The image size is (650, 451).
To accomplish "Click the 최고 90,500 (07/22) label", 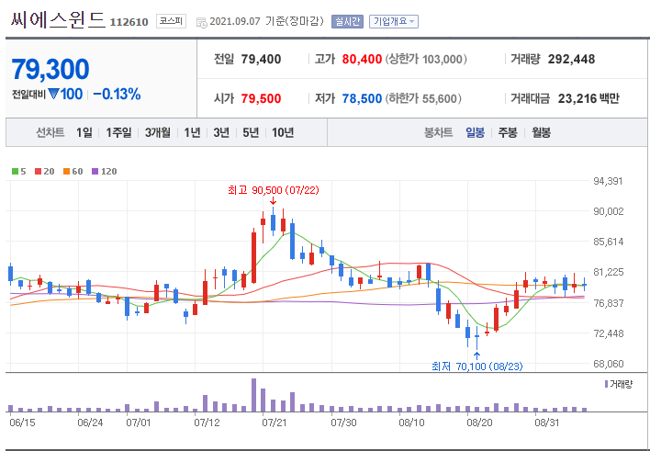I will pos(274,190).
